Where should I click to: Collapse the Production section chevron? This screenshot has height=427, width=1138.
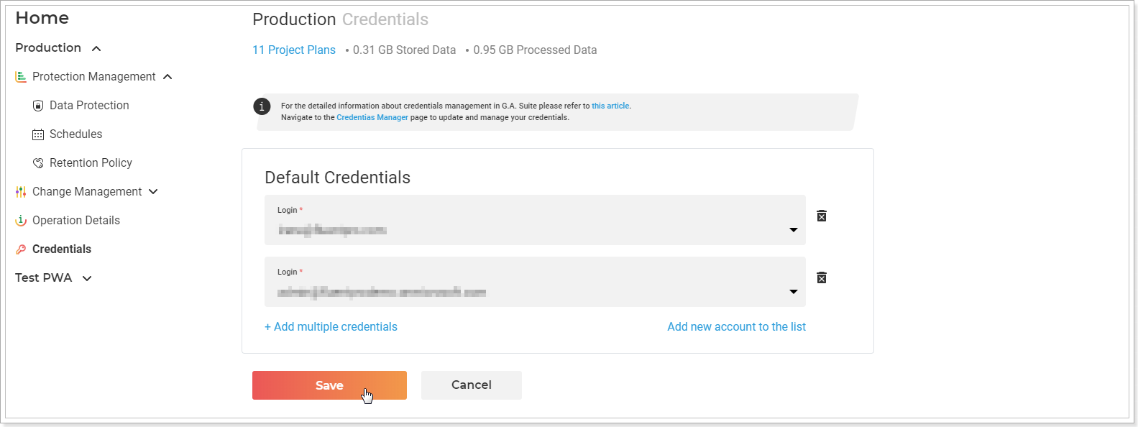(96, 48)
